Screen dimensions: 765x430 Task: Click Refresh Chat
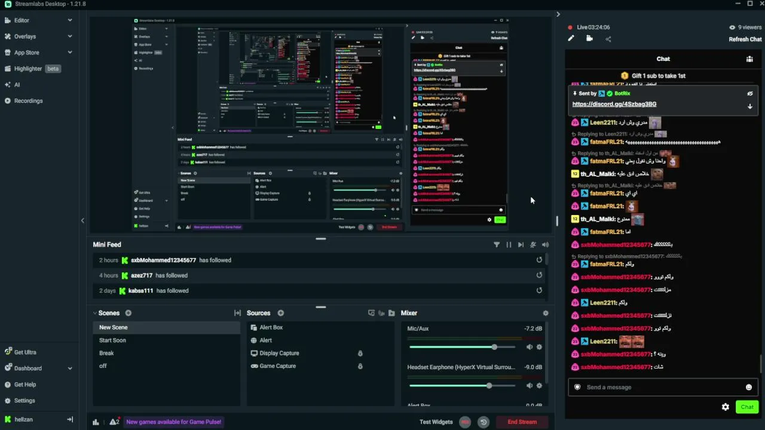[745, 39]
